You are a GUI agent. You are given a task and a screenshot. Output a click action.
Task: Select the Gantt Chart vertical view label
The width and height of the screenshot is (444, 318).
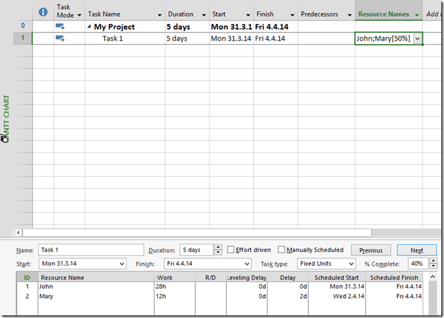tap(7, 118)
